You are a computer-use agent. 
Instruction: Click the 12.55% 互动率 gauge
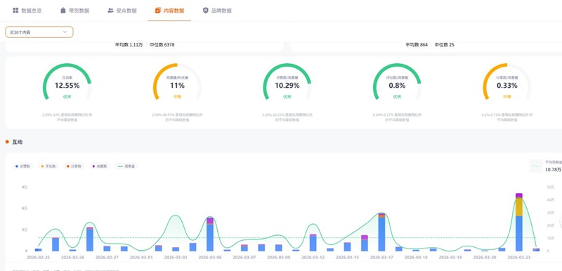click(x=67, y=82)
